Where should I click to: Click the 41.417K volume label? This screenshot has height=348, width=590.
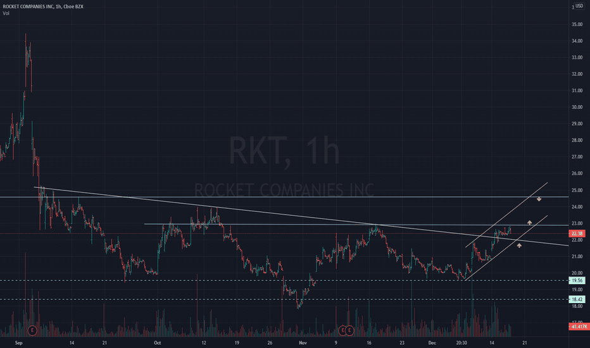pyautogui.click(x=579, y=326)
